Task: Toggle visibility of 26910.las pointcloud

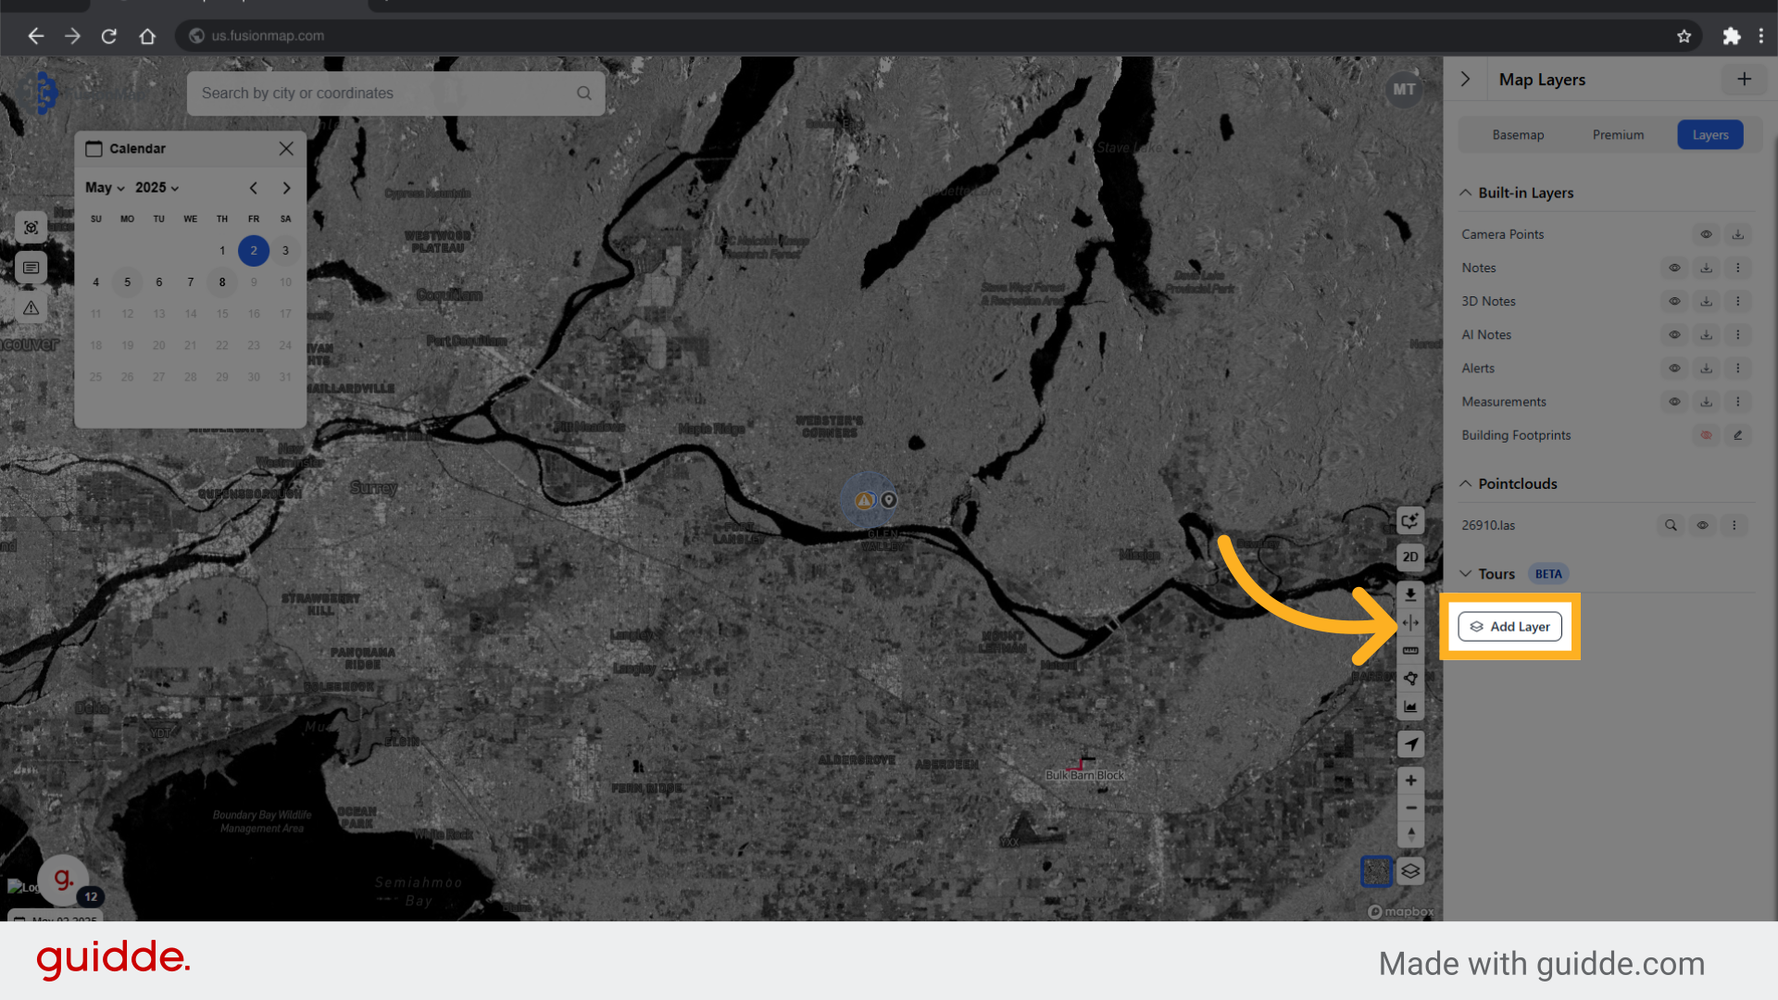Action: coord(1702,525)
